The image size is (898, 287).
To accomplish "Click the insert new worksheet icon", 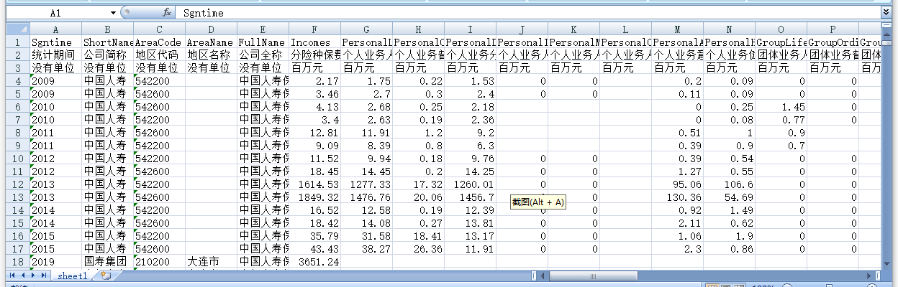I will click(106, 276).
